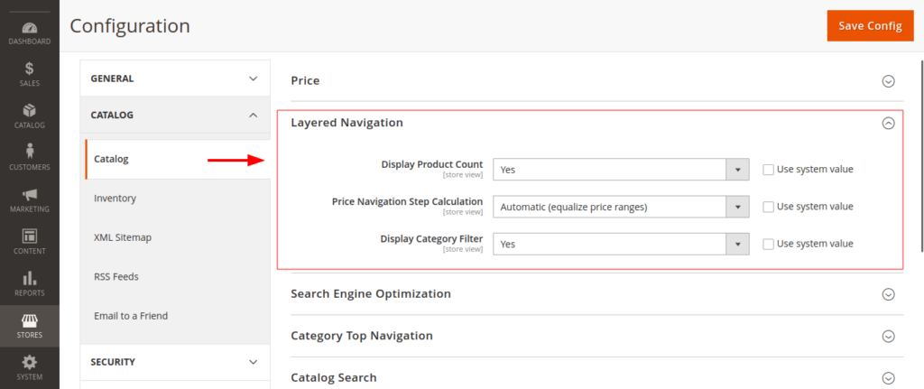Open the Reports bar chart icon
This screenshot has height=389, width=924.
29,278
